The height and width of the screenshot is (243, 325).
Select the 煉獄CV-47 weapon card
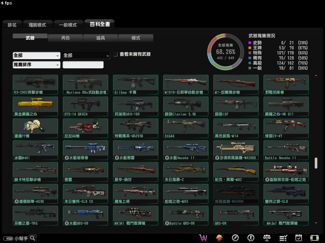286,128
